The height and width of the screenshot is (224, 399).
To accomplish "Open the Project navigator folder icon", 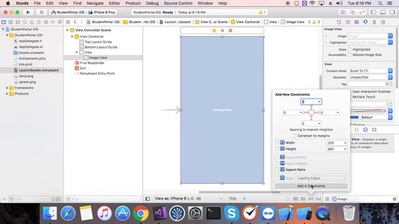I will tap(4, 22).
